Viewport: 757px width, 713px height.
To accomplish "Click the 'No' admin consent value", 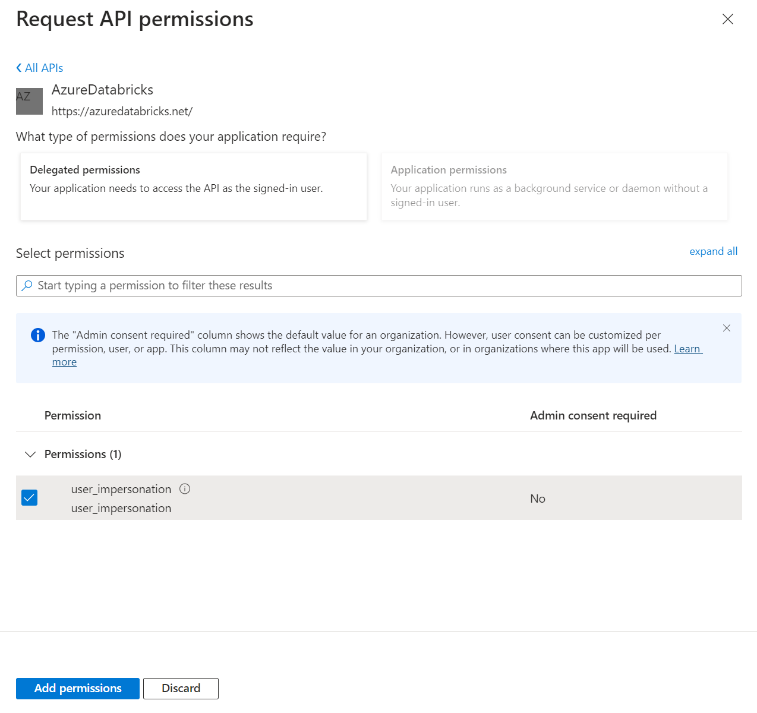I will tap(538, 499).
